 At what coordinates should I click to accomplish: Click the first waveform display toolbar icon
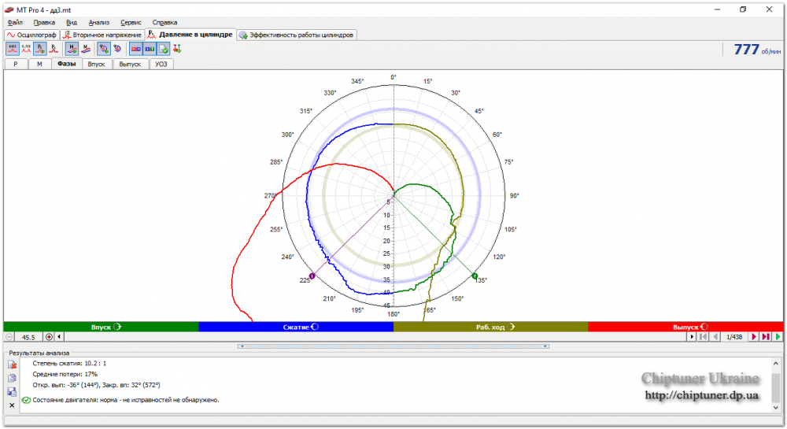click(x=13, y=49)
